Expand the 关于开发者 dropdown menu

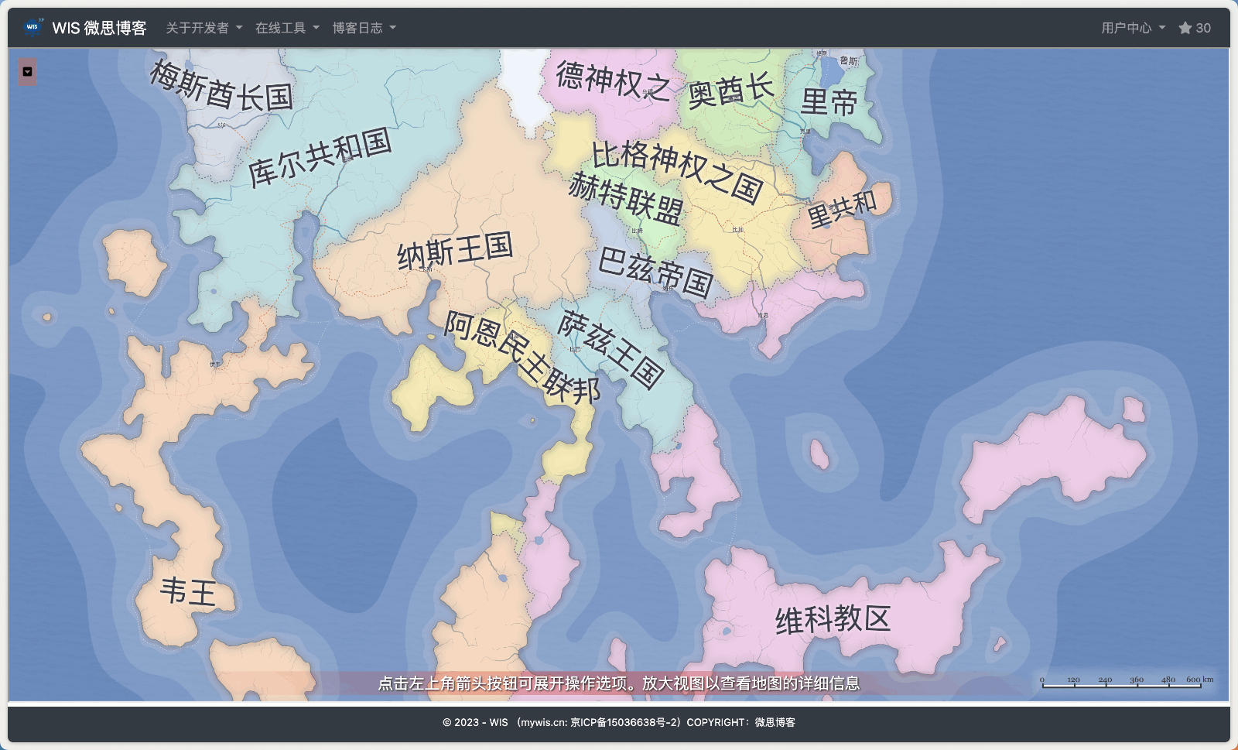[204, 28]
